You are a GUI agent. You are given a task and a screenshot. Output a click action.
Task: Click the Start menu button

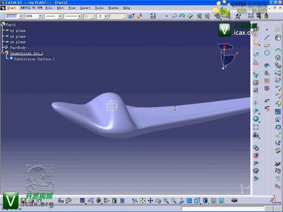[11, 8]
